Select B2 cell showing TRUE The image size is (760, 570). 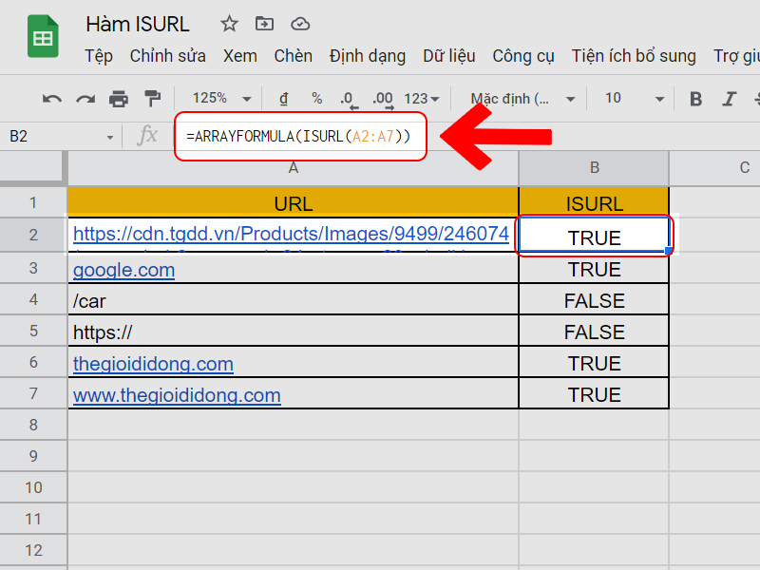coord(595,236)
